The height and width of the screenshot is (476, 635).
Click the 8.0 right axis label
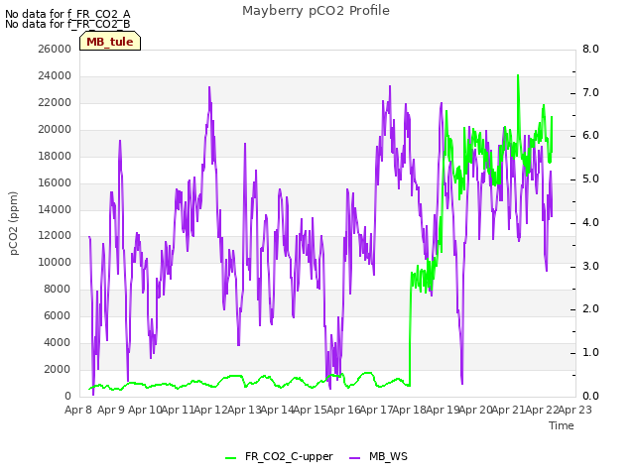[x=590, y=49]
